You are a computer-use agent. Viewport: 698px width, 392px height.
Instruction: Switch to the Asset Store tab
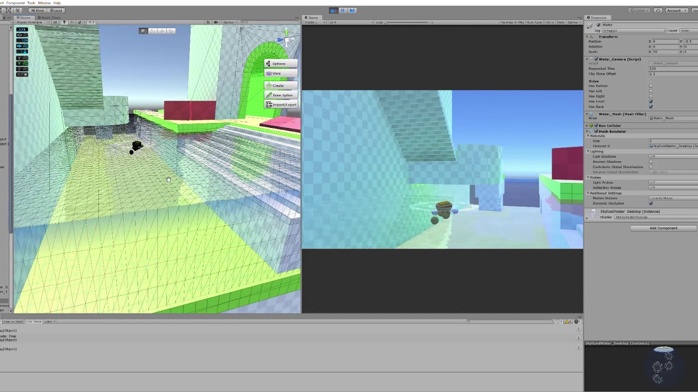click(49, 17)
